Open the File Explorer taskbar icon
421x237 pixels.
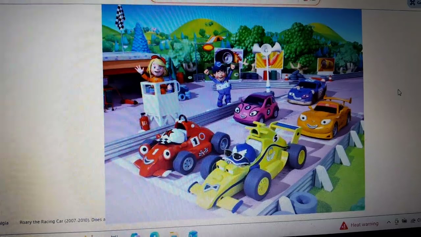click(x=174, y=234)
